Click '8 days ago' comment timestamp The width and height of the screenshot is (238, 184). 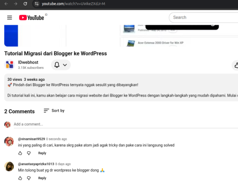63,164
